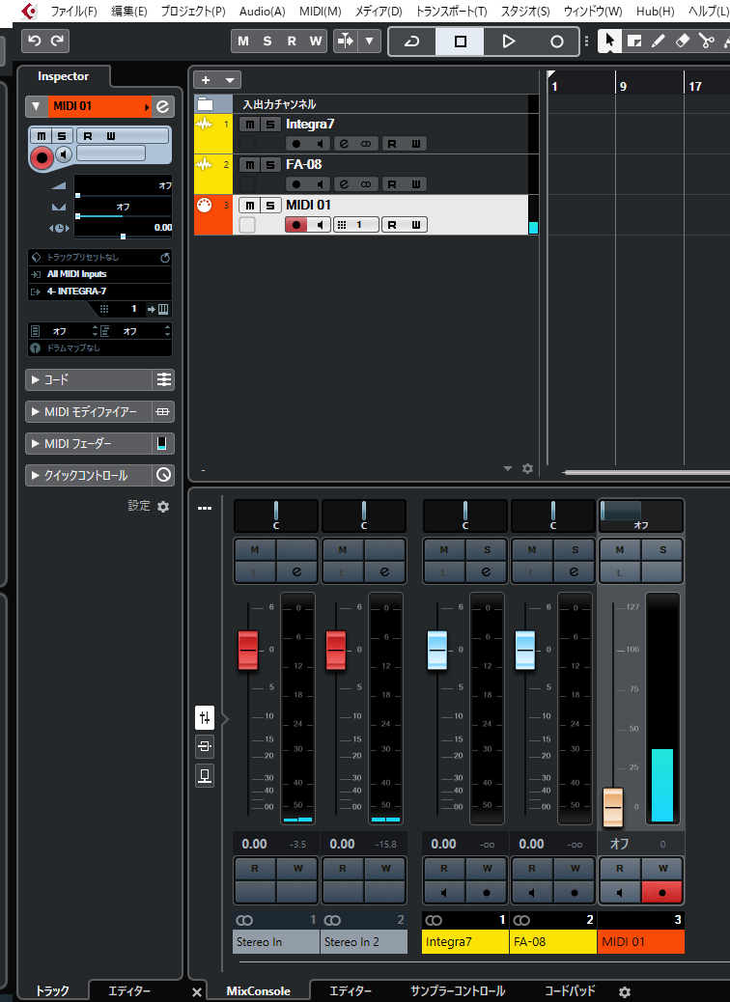Close the lower zone with X button
Image resolution: width=730 pixels, height=1002 pixels.
point(197,992)
